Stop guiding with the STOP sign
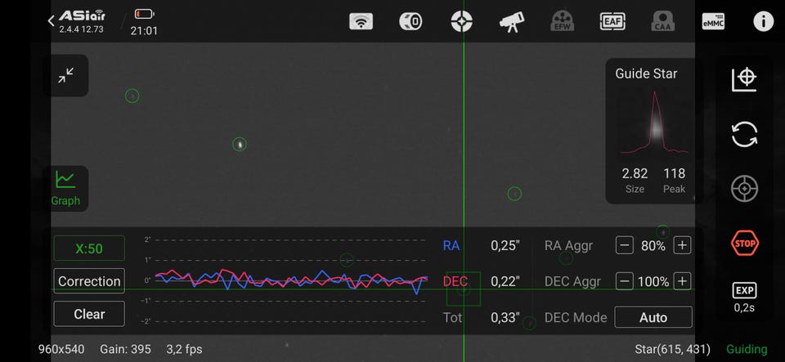Screen dimensions: 785x362 (744, 243)
